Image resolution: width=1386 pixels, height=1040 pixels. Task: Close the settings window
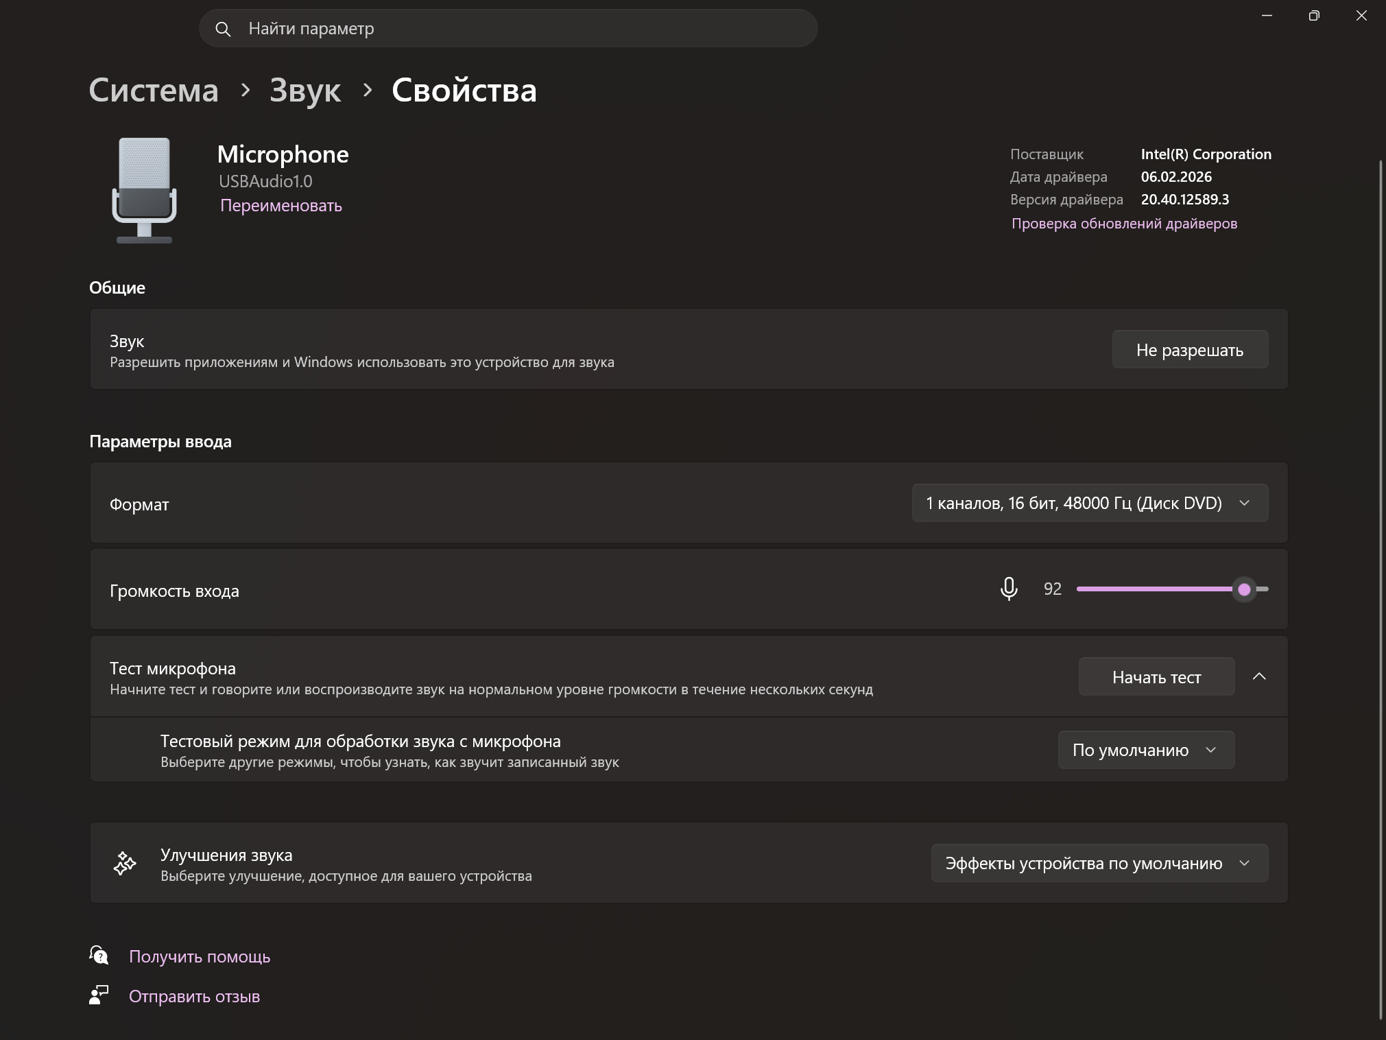click(x=1361, y=16)
